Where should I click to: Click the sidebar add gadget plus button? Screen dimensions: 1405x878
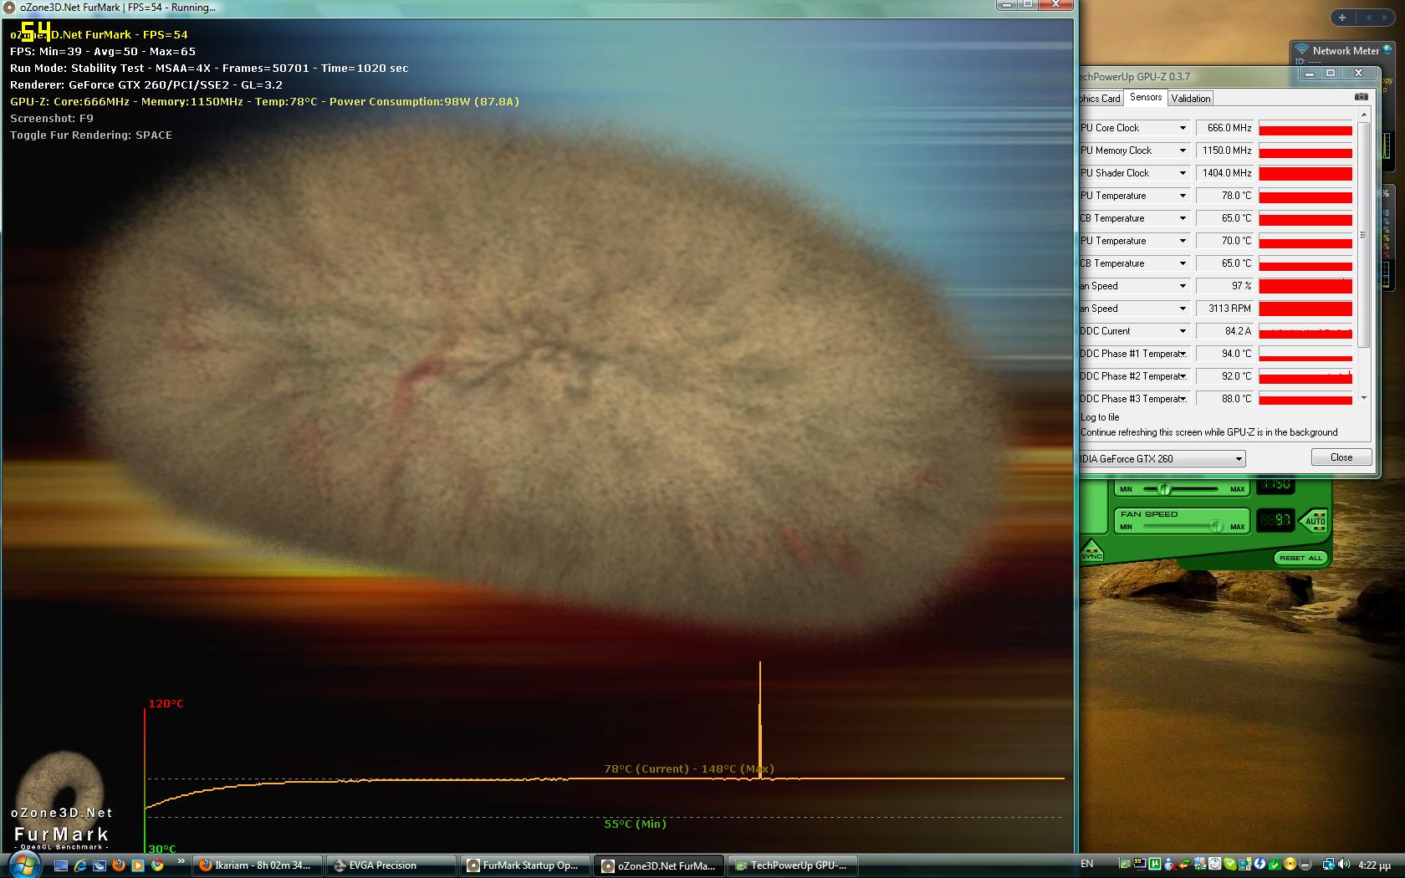[1342, 18]
